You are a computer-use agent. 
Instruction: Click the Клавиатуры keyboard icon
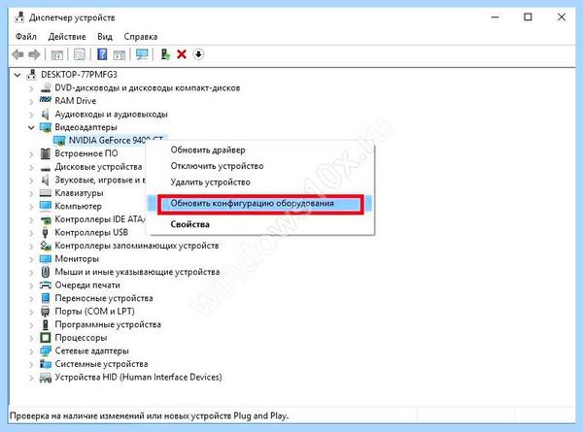[x=46, y=193]
